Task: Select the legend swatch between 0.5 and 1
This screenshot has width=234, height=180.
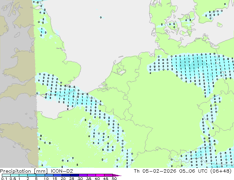Action: click(x=15, y=175)
